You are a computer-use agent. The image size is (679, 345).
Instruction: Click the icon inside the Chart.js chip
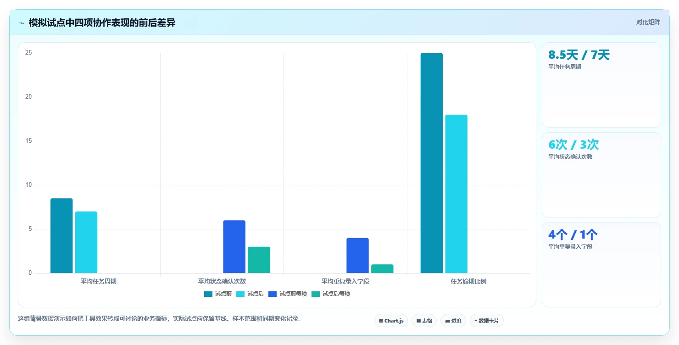point(381,321)
